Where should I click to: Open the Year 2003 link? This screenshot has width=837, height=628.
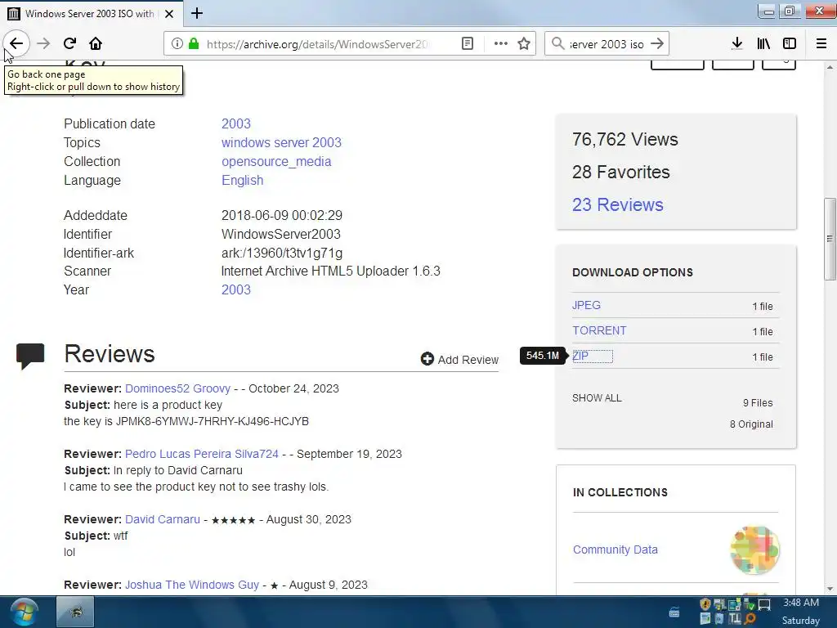click(236, 290)
